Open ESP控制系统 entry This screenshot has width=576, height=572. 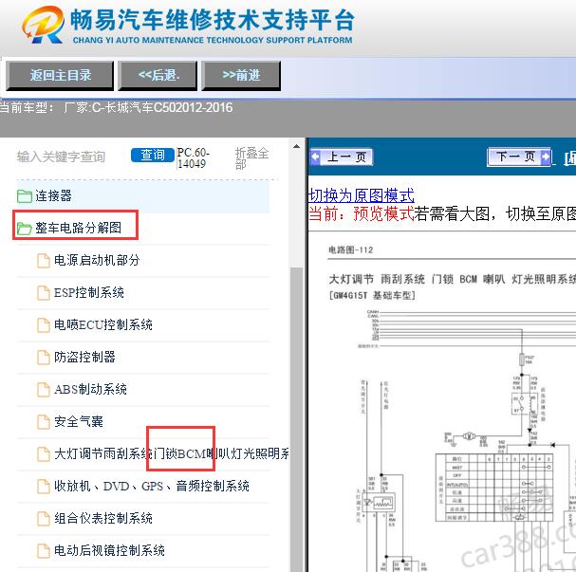point(89,293)
